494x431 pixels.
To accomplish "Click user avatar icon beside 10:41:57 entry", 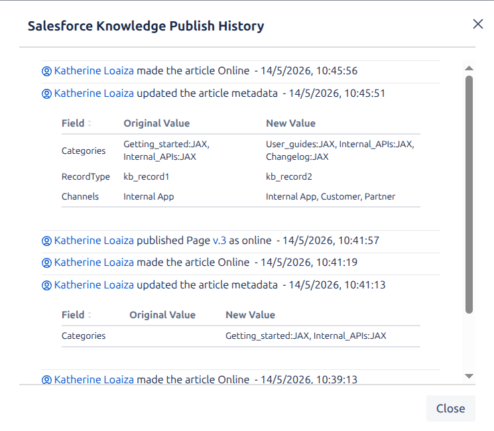I will [46, 241].
